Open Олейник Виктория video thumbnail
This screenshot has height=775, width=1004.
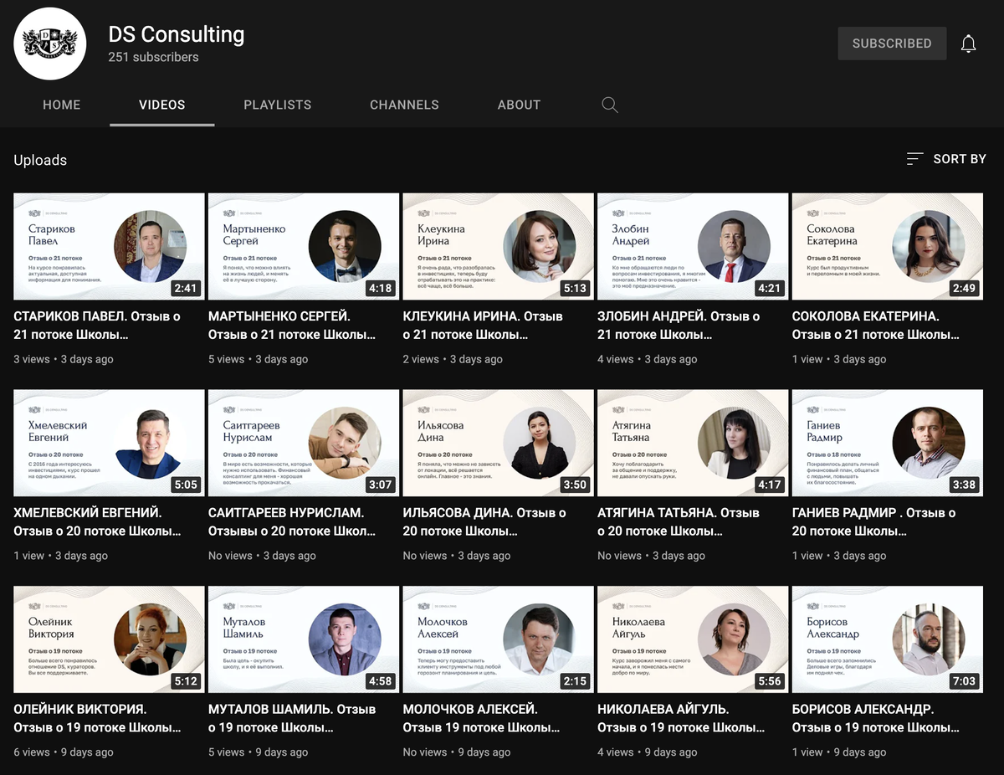(109, 639)
